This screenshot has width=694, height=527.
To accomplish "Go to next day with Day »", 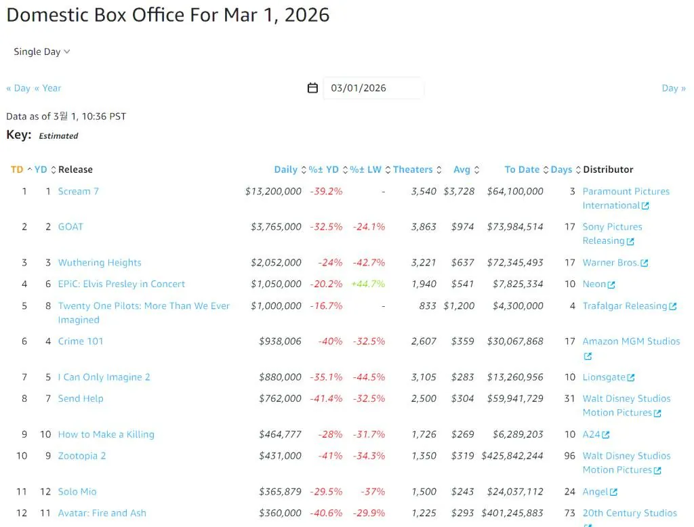I will coord(674,88).
